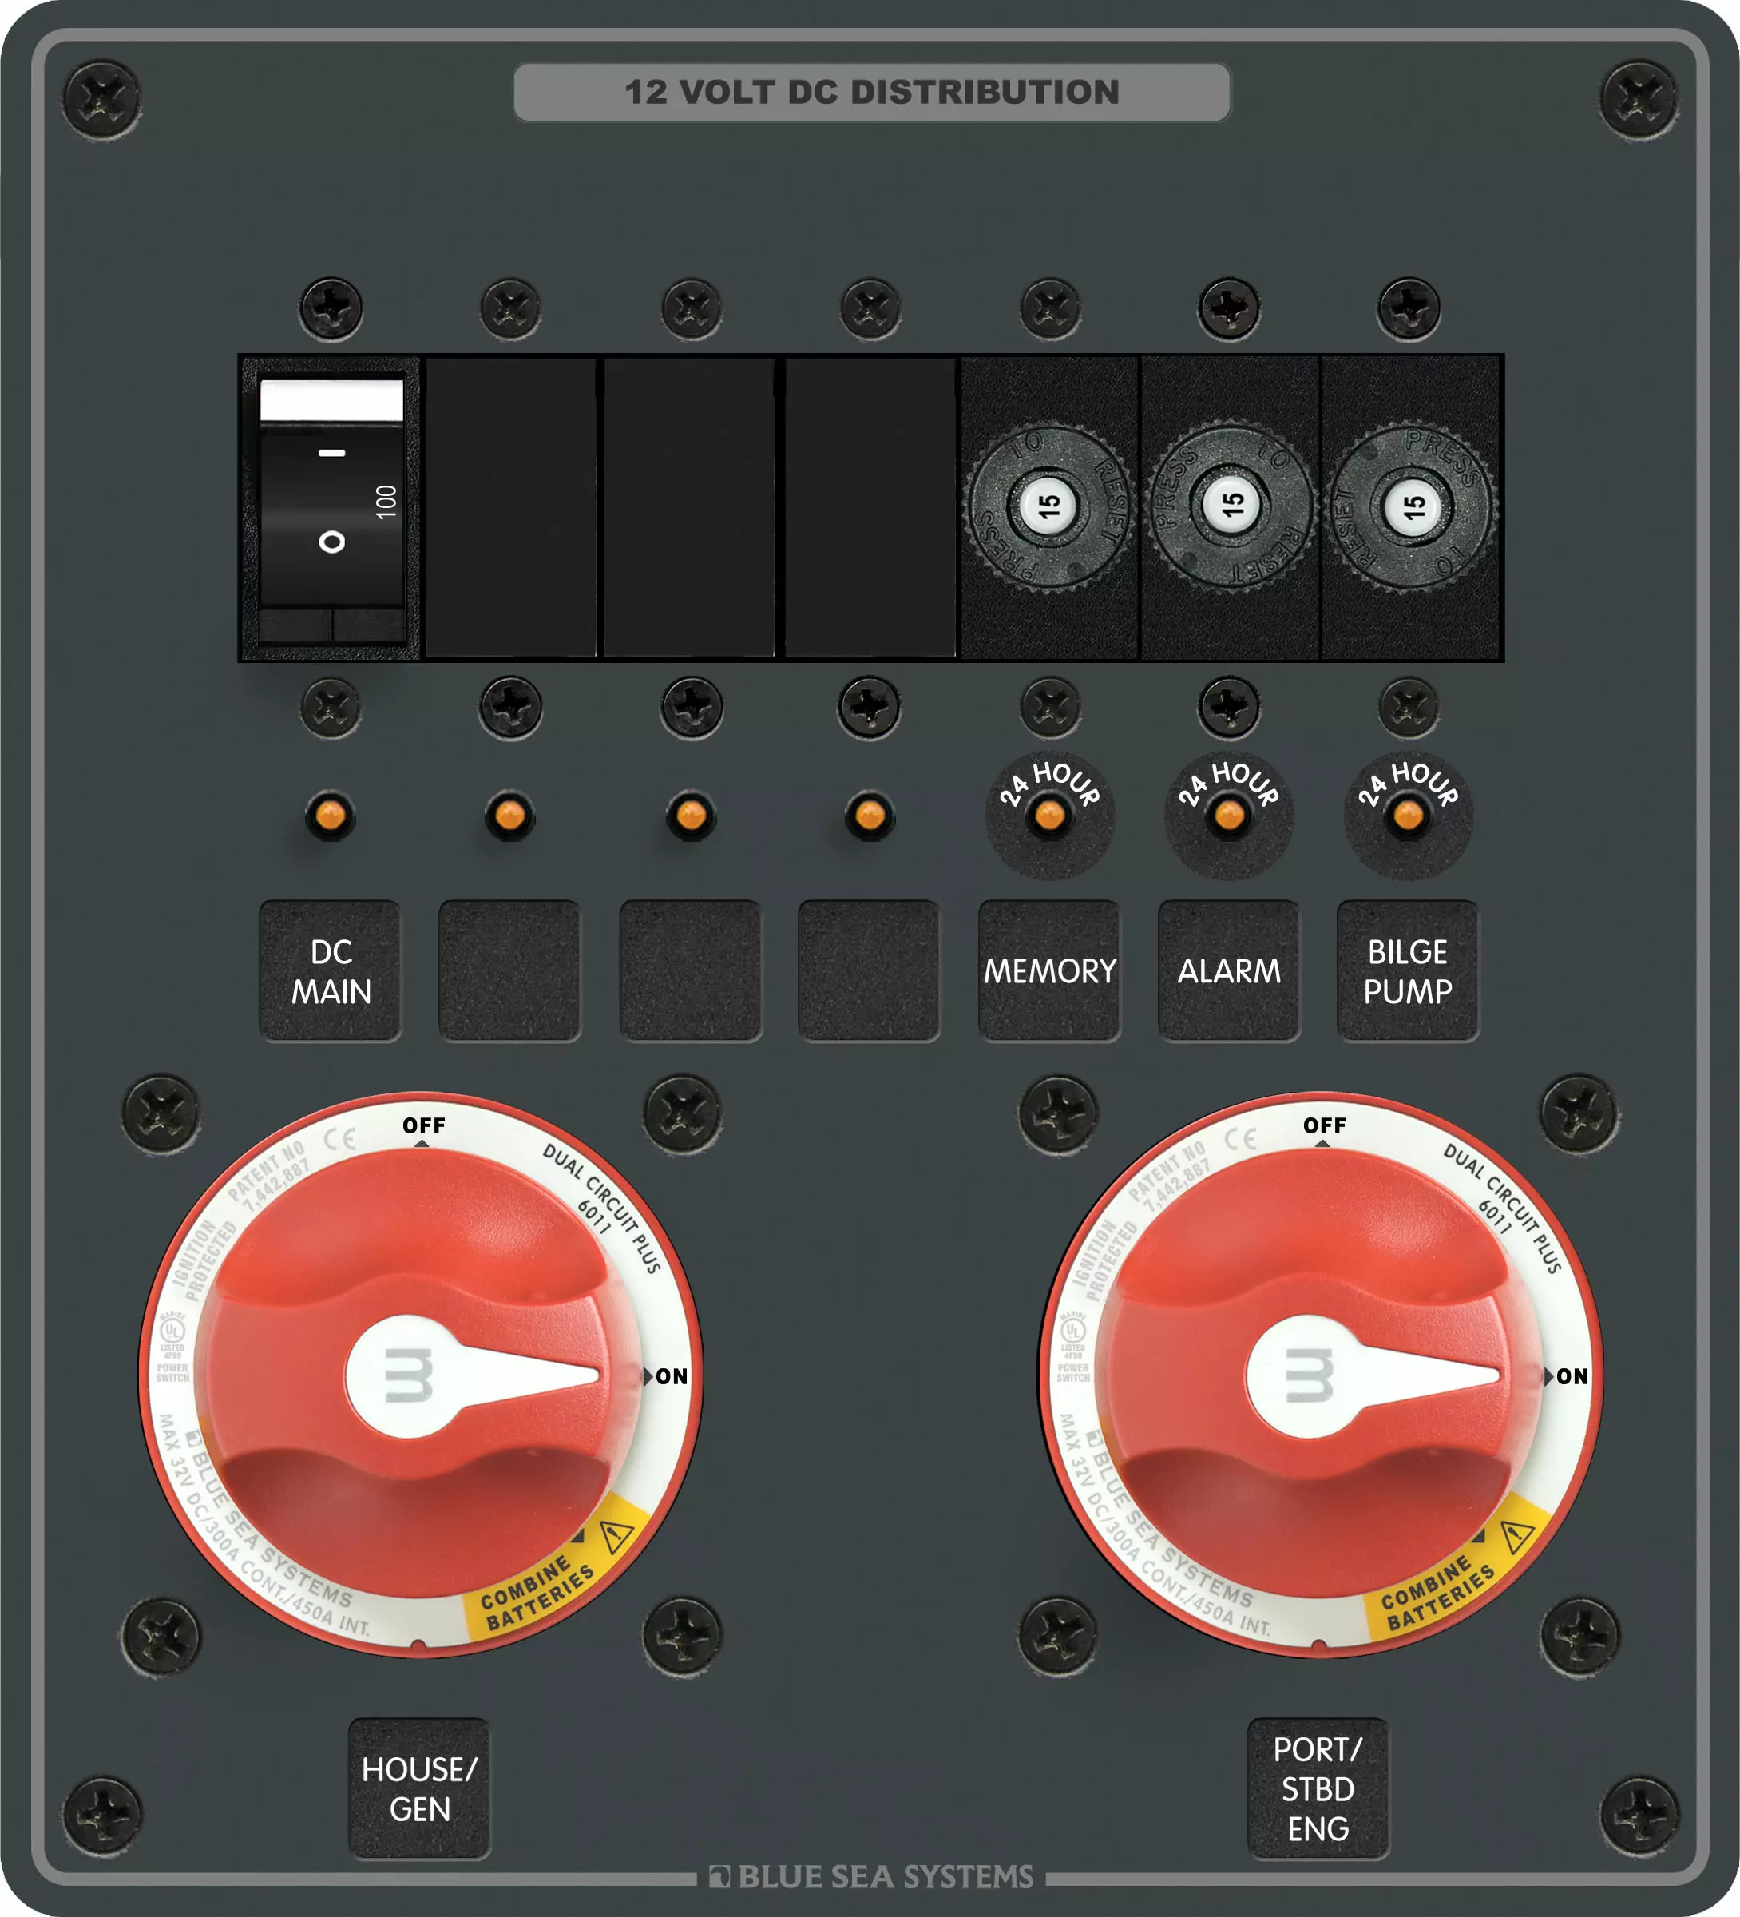Click the Alarm 24 Hour indicator light

[x=1230, y=815]
